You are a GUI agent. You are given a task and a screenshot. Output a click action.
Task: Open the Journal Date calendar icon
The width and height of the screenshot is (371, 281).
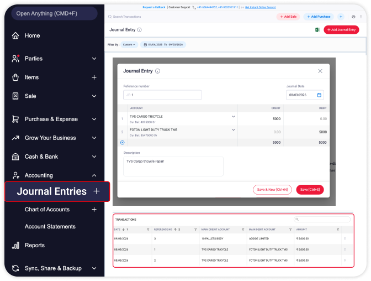pos(319,95)
